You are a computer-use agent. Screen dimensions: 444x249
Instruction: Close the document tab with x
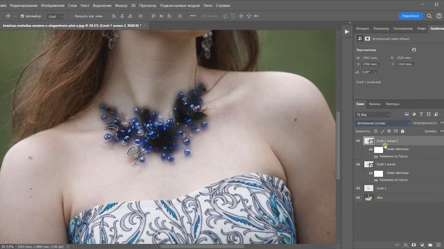pyautogui.click(x=144, y=26)
